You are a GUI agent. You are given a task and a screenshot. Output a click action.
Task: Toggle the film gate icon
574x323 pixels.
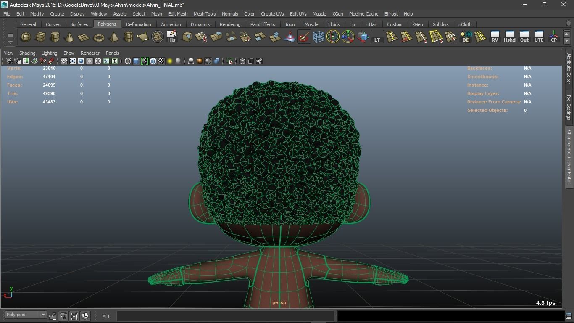pos(73,61)
